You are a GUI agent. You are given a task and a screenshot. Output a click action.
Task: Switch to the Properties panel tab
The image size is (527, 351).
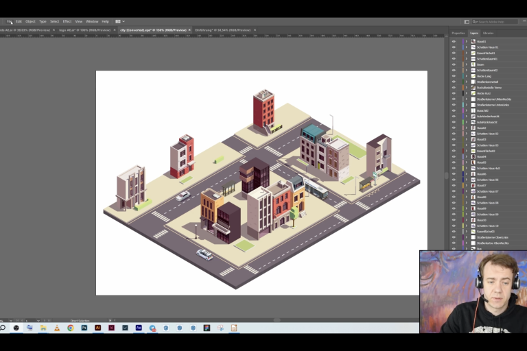click(458, 33)
